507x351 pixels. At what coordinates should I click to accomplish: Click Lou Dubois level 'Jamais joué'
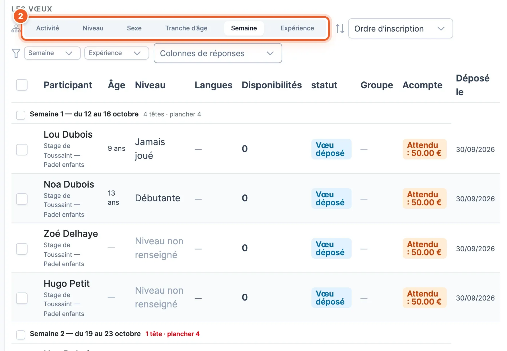(x=150, y=149)
